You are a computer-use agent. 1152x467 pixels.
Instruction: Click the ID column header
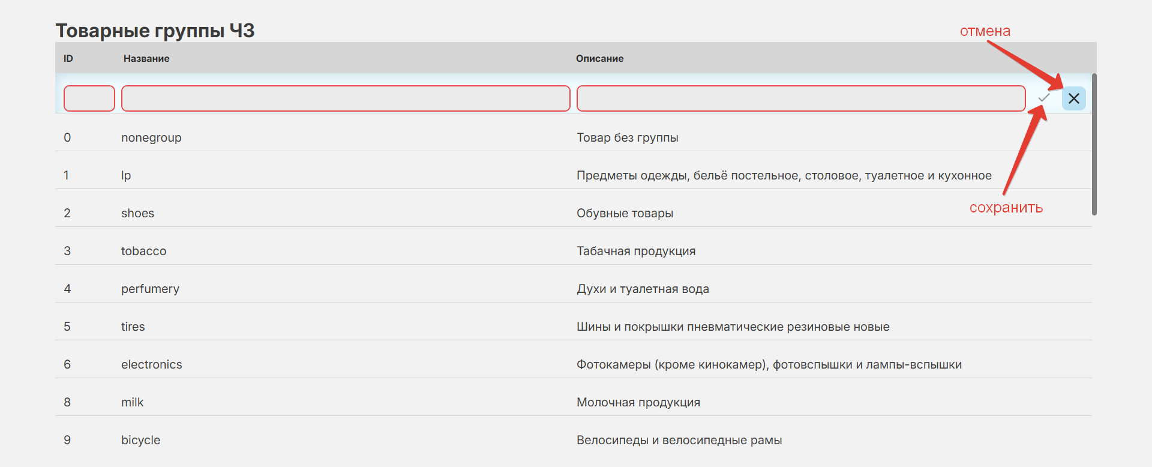tap(68, 58)
